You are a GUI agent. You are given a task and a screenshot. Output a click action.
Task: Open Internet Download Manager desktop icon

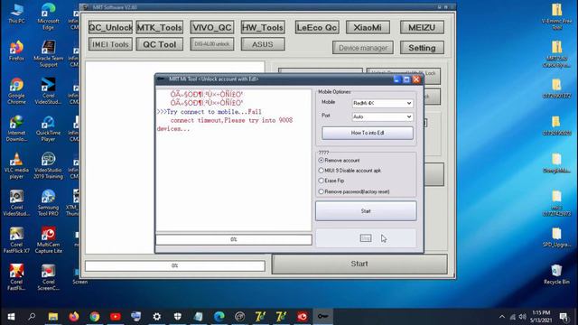click(x=16, y=128)
